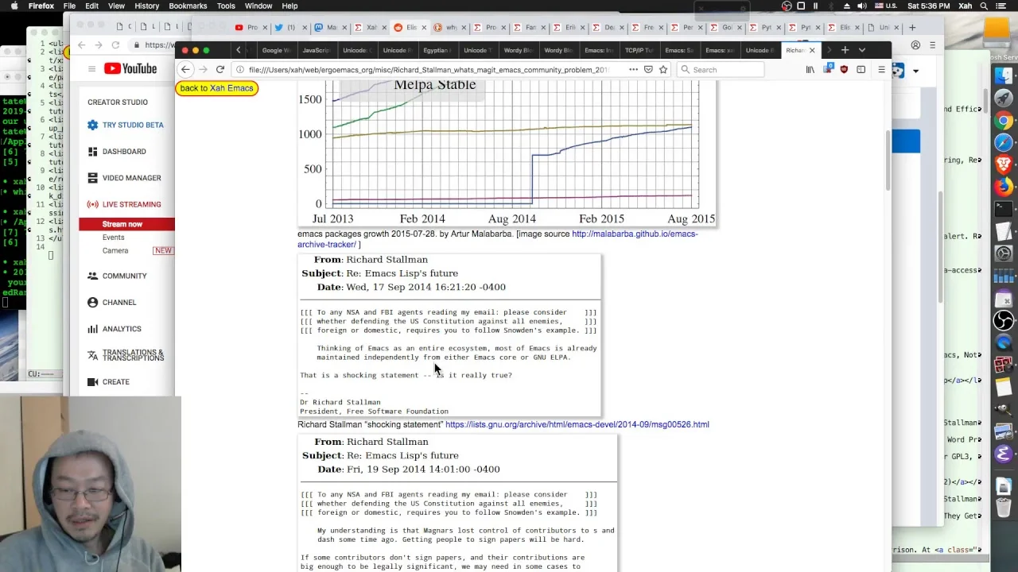Switch to the TCP/IP Tut tab
1018x572 pixels.
[639, 50]
